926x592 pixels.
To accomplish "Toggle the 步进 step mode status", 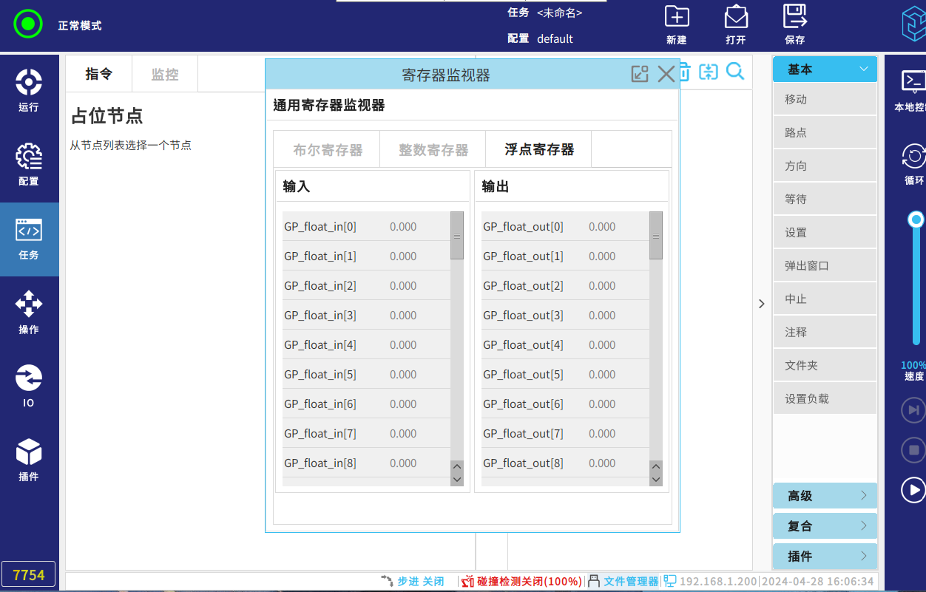I will [x=413, y=582].
